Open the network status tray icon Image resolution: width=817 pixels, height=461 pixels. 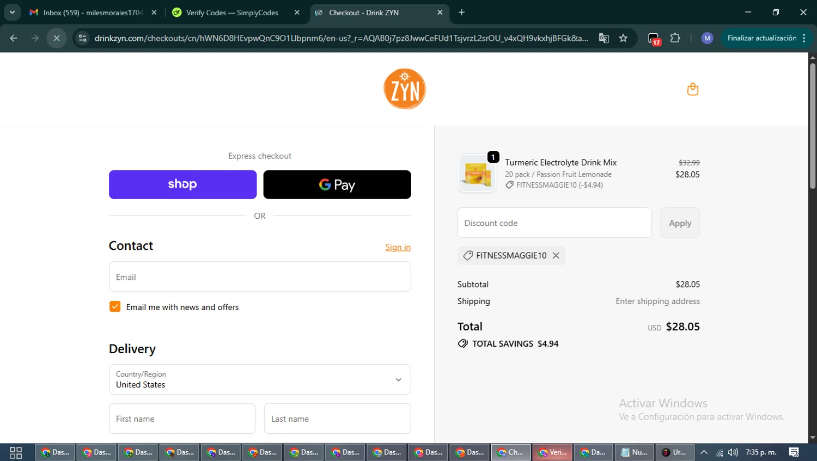720,452
